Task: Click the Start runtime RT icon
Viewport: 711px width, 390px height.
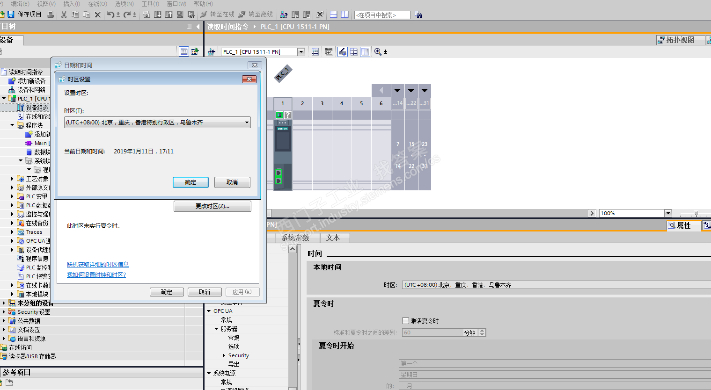Action: (191, 14)
